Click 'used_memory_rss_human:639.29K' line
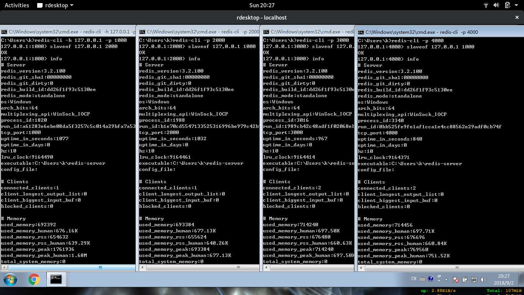 coord(45,243)
